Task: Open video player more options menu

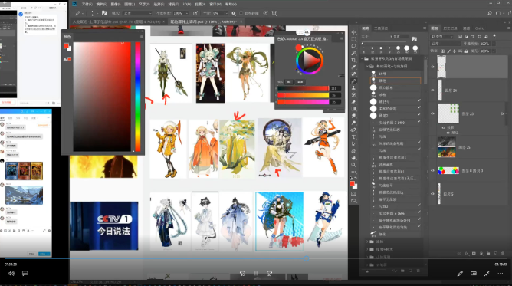Action: pos(501,274)
